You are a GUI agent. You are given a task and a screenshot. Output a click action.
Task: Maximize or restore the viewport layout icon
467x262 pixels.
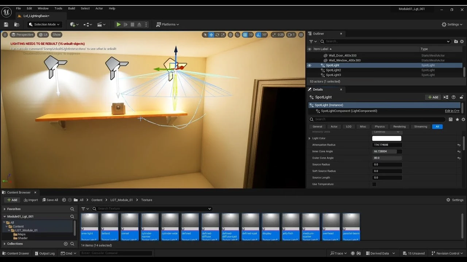(x=301, y=35)
